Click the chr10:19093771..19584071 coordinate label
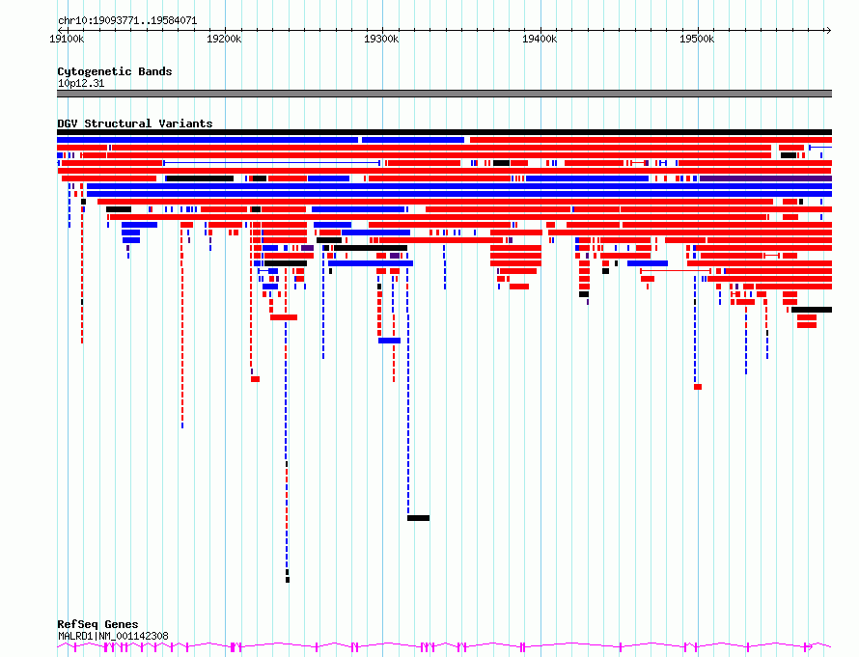 tap(127, 21)
